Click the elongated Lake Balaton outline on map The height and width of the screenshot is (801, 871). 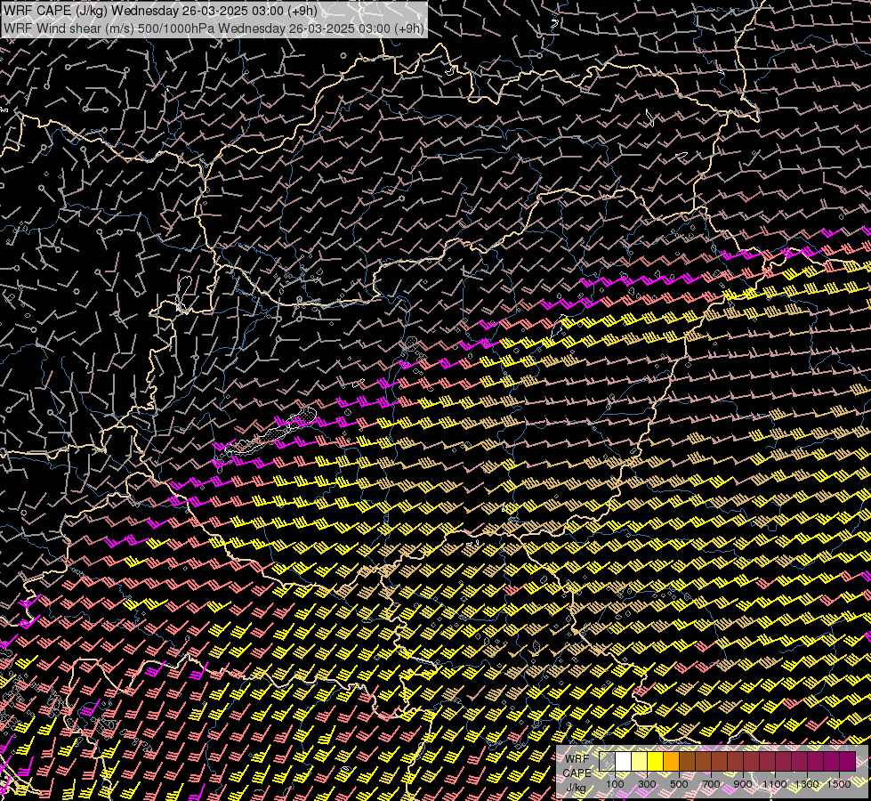pyautogui.click(x=271, y=433)
